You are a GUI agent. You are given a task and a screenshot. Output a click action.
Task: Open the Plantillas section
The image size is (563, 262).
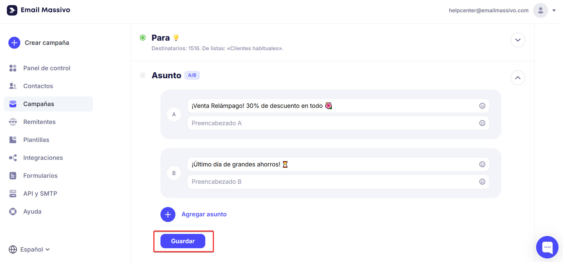pyautogui.click(x=36, y=140)
